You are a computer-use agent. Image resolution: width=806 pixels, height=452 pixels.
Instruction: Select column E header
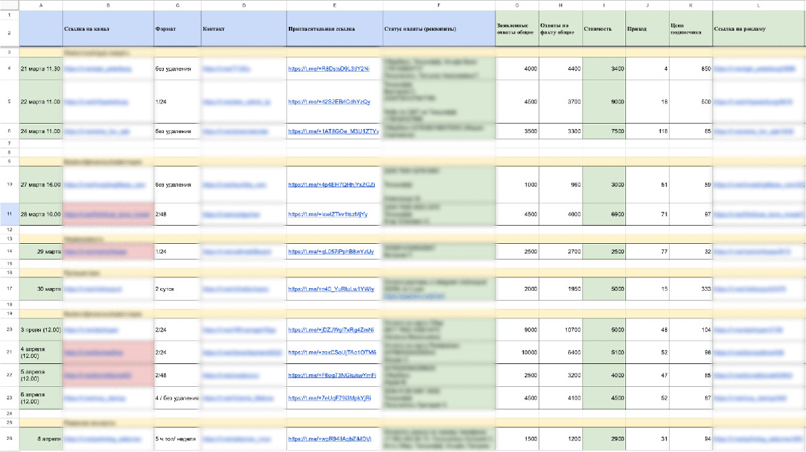point(334,5)
